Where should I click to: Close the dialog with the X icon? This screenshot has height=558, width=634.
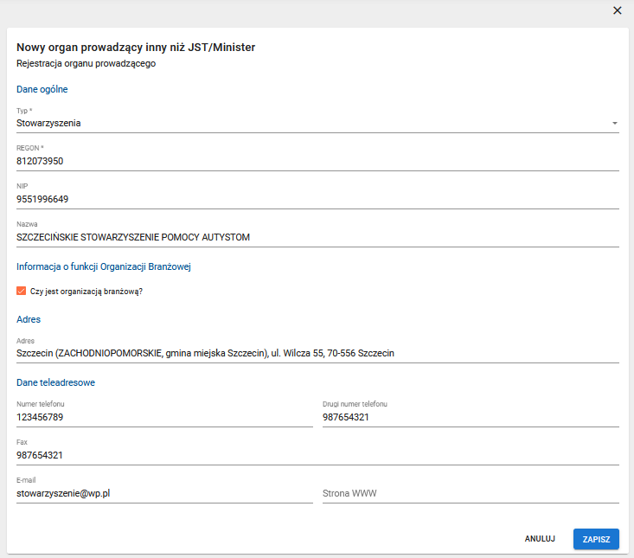(x=617, y=10)
